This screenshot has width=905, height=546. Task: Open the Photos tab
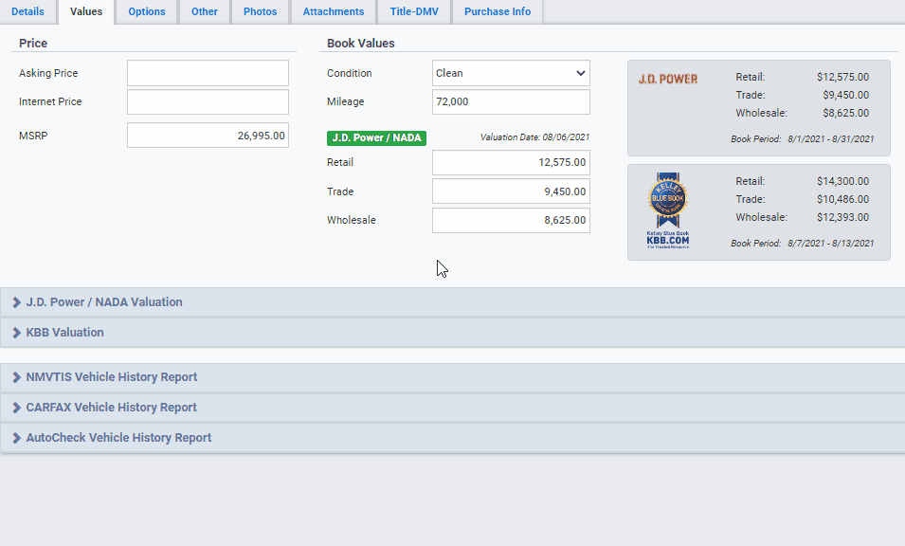pyautogui.click(x=261, y=11)
